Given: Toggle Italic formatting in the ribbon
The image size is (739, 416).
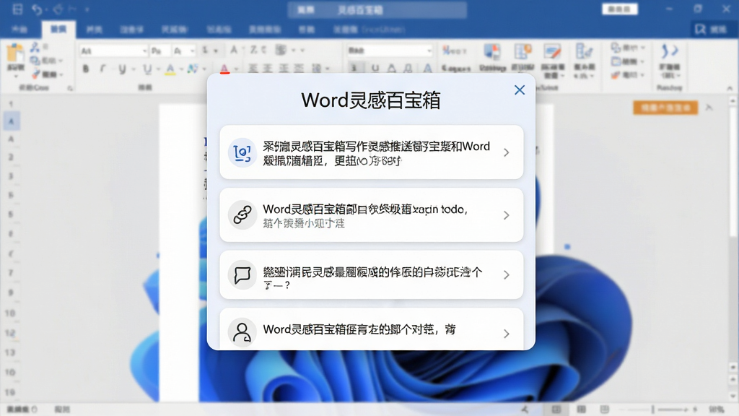Looking at the screenshot, I should point(102,69).
